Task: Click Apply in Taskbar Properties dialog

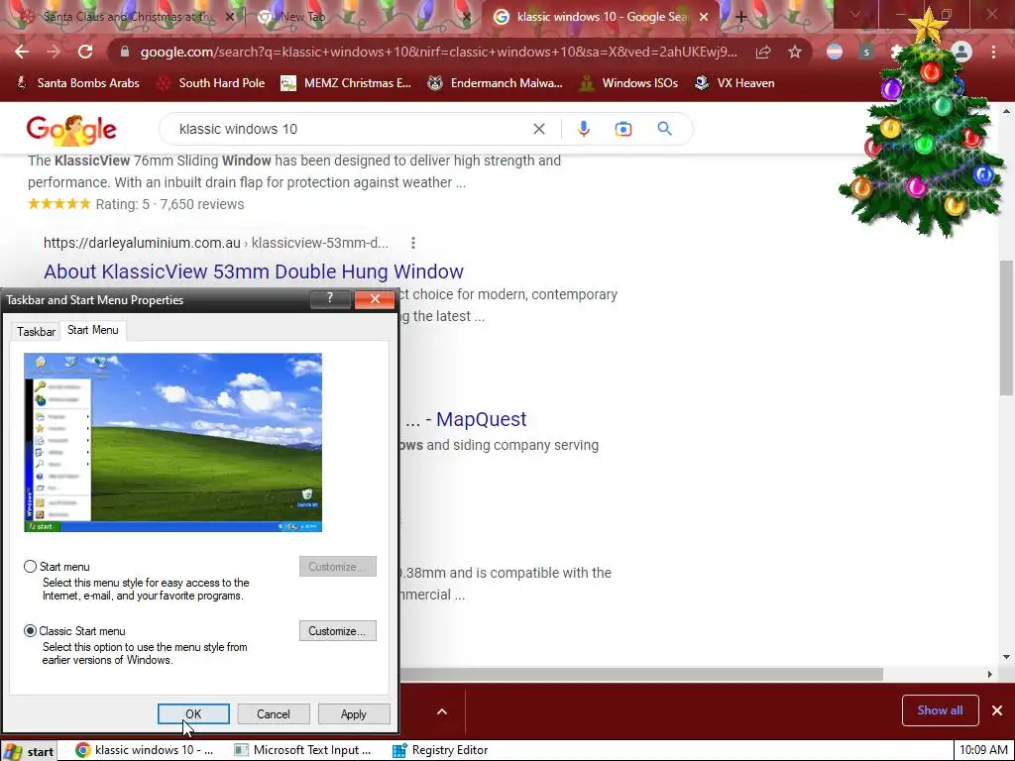Action: [x=354, y=713]
